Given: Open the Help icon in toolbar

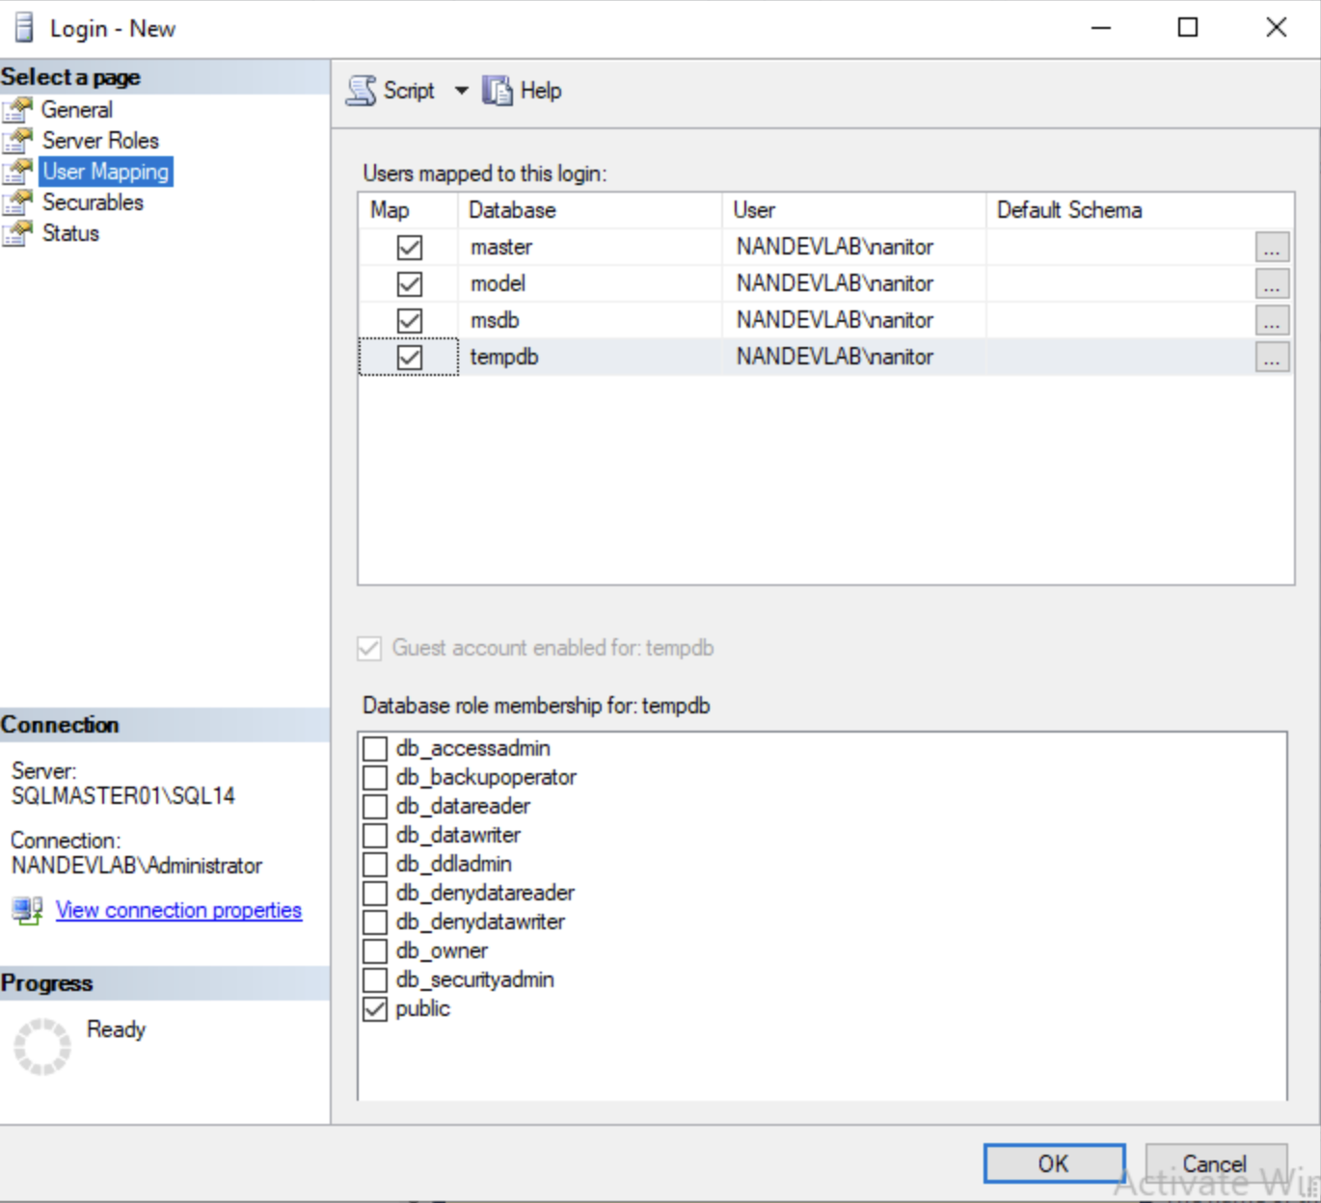Looking at the screenshot, I should click(498, 91).
